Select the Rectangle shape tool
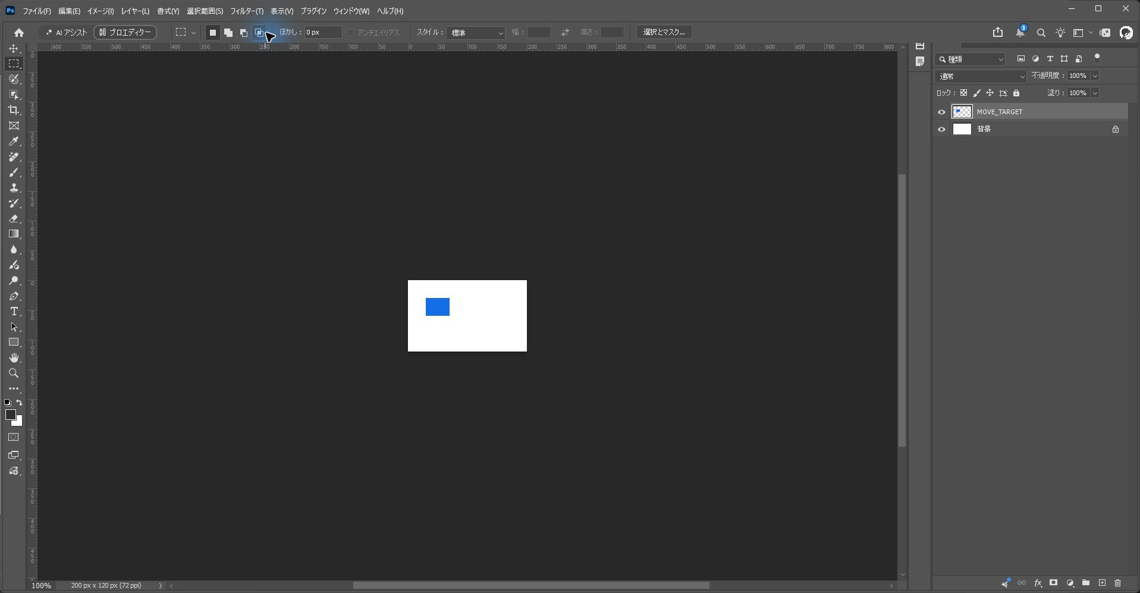 click(14, 342)
